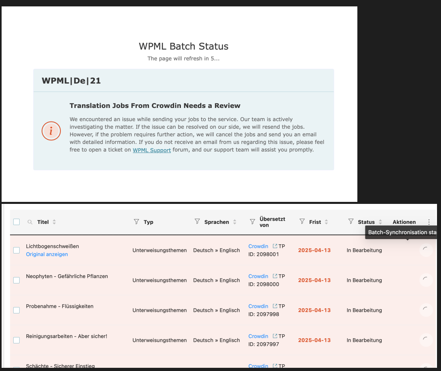Open Crowdin link for job ID 2098001
The height and width of the screenshot is (371, 441).
258,246
